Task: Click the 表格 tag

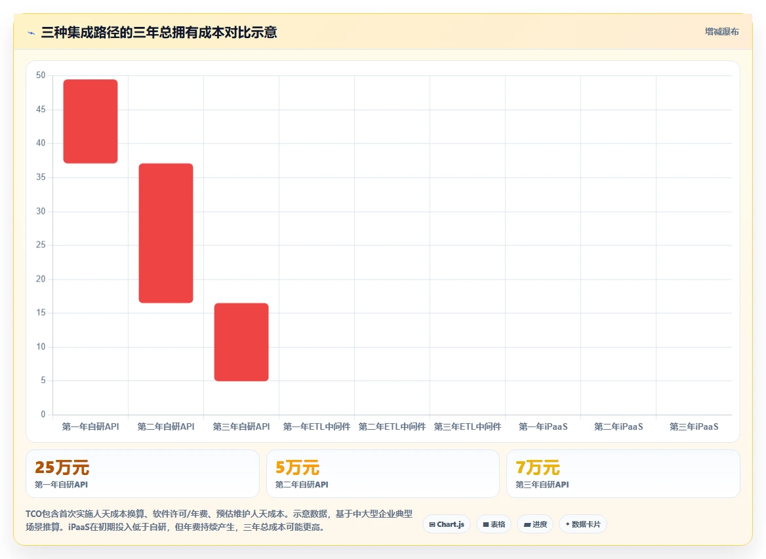Action: tap(494, 524)
